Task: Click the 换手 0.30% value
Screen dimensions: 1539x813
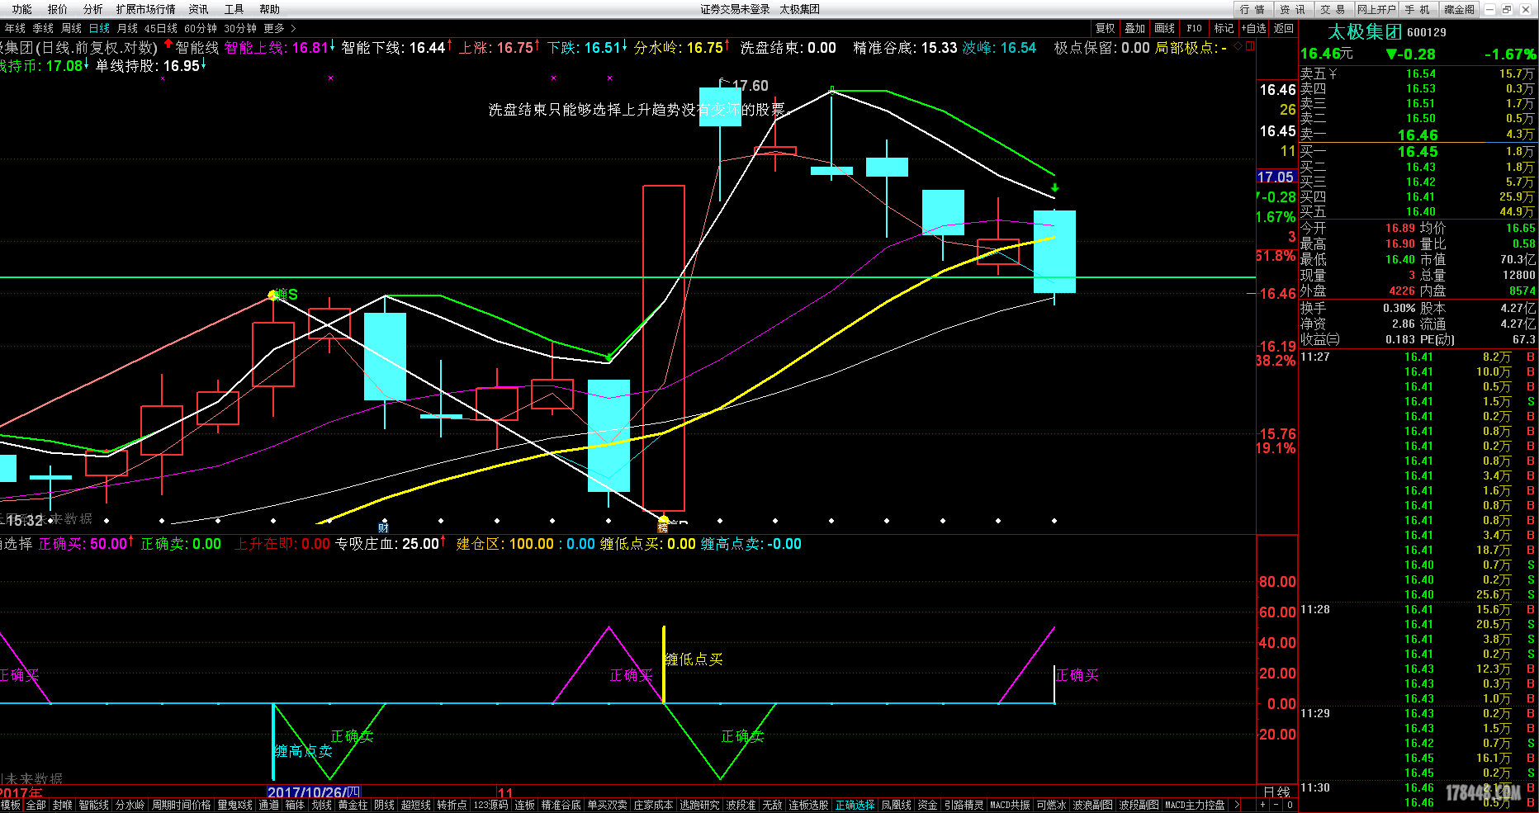Action: coord(1399,308)
